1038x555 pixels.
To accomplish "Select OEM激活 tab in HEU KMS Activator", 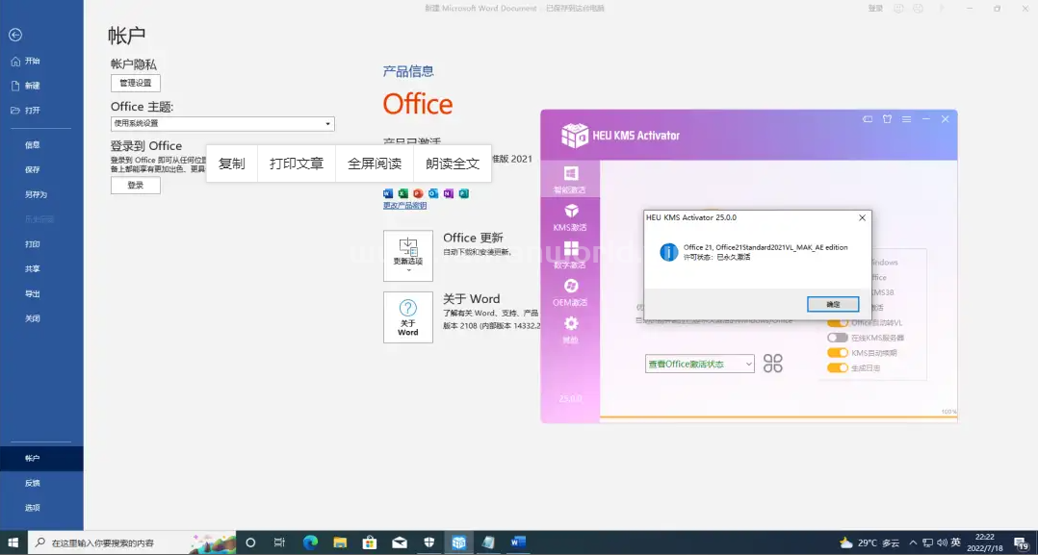I will pos(570,293).
